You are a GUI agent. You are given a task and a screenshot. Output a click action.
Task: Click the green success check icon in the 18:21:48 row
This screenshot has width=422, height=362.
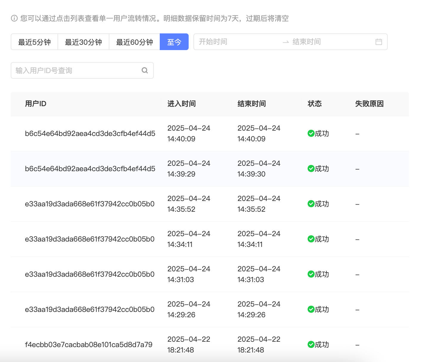coord(311,344)
